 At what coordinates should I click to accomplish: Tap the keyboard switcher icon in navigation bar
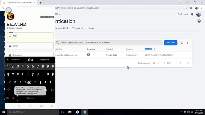pos(51,106)
